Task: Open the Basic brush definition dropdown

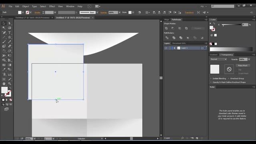Action: 97,12
